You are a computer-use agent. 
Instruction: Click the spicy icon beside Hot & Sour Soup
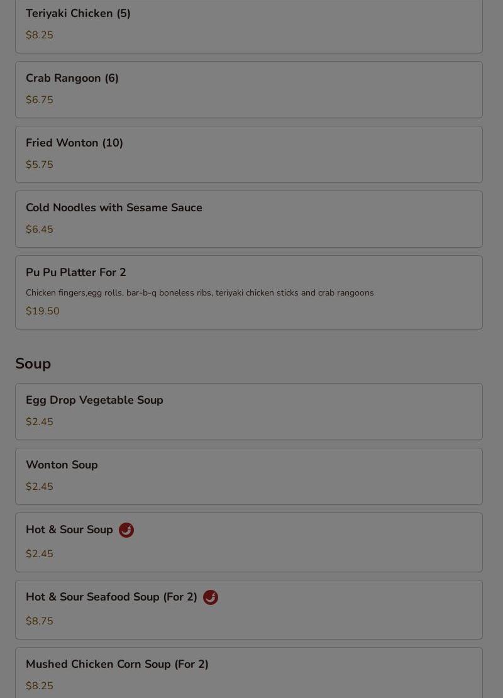(x=126, y=529)
